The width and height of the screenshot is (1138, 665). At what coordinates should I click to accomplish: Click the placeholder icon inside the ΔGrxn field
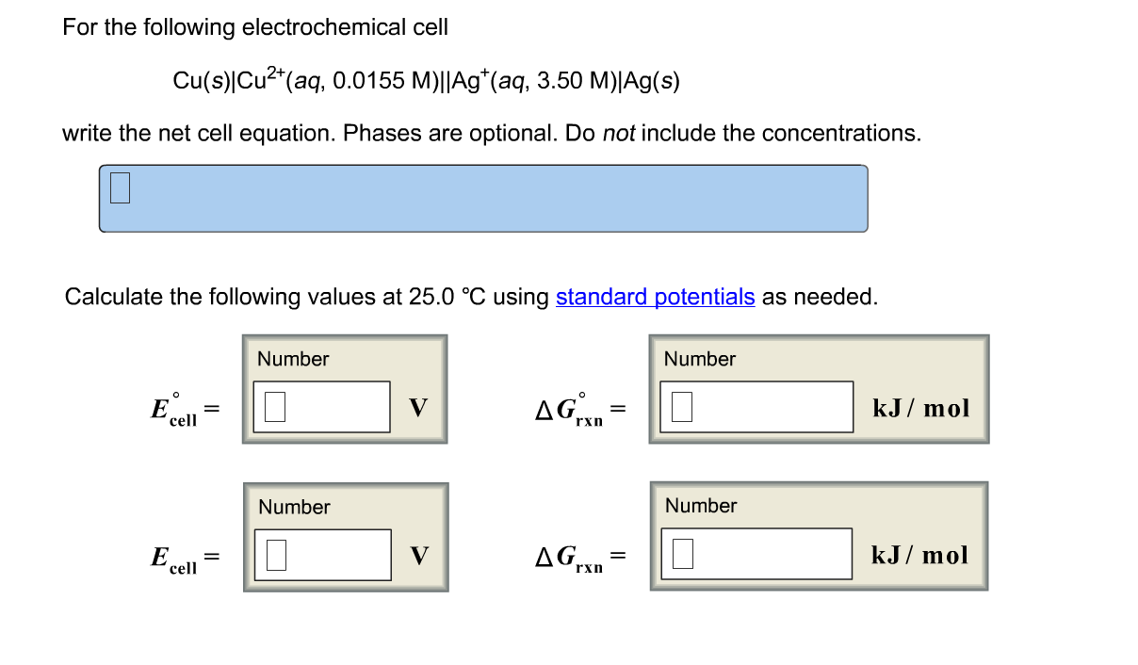click(x=681, y=554)
